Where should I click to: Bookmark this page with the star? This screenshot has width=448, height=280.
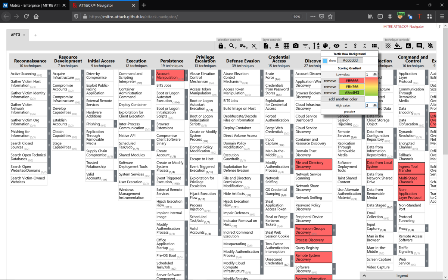point(330,16)
